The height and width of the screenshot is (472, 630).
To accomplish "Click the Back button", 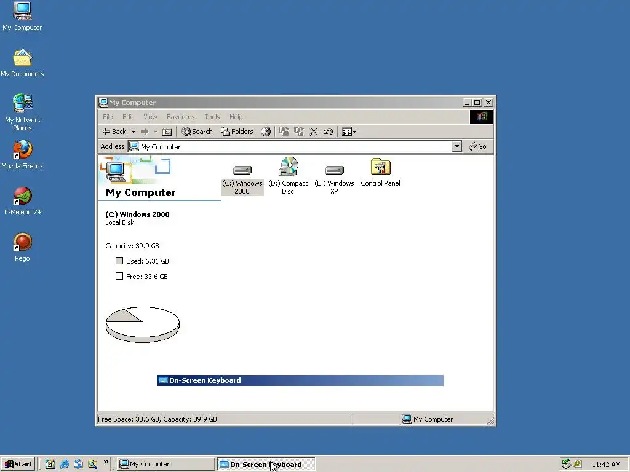I will pyautogui.click(x=114, y=132).
